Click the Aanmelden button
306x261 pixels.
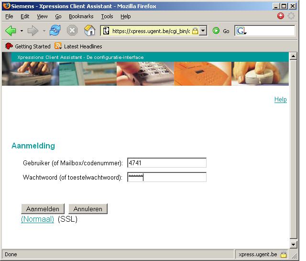coord(43,209)
